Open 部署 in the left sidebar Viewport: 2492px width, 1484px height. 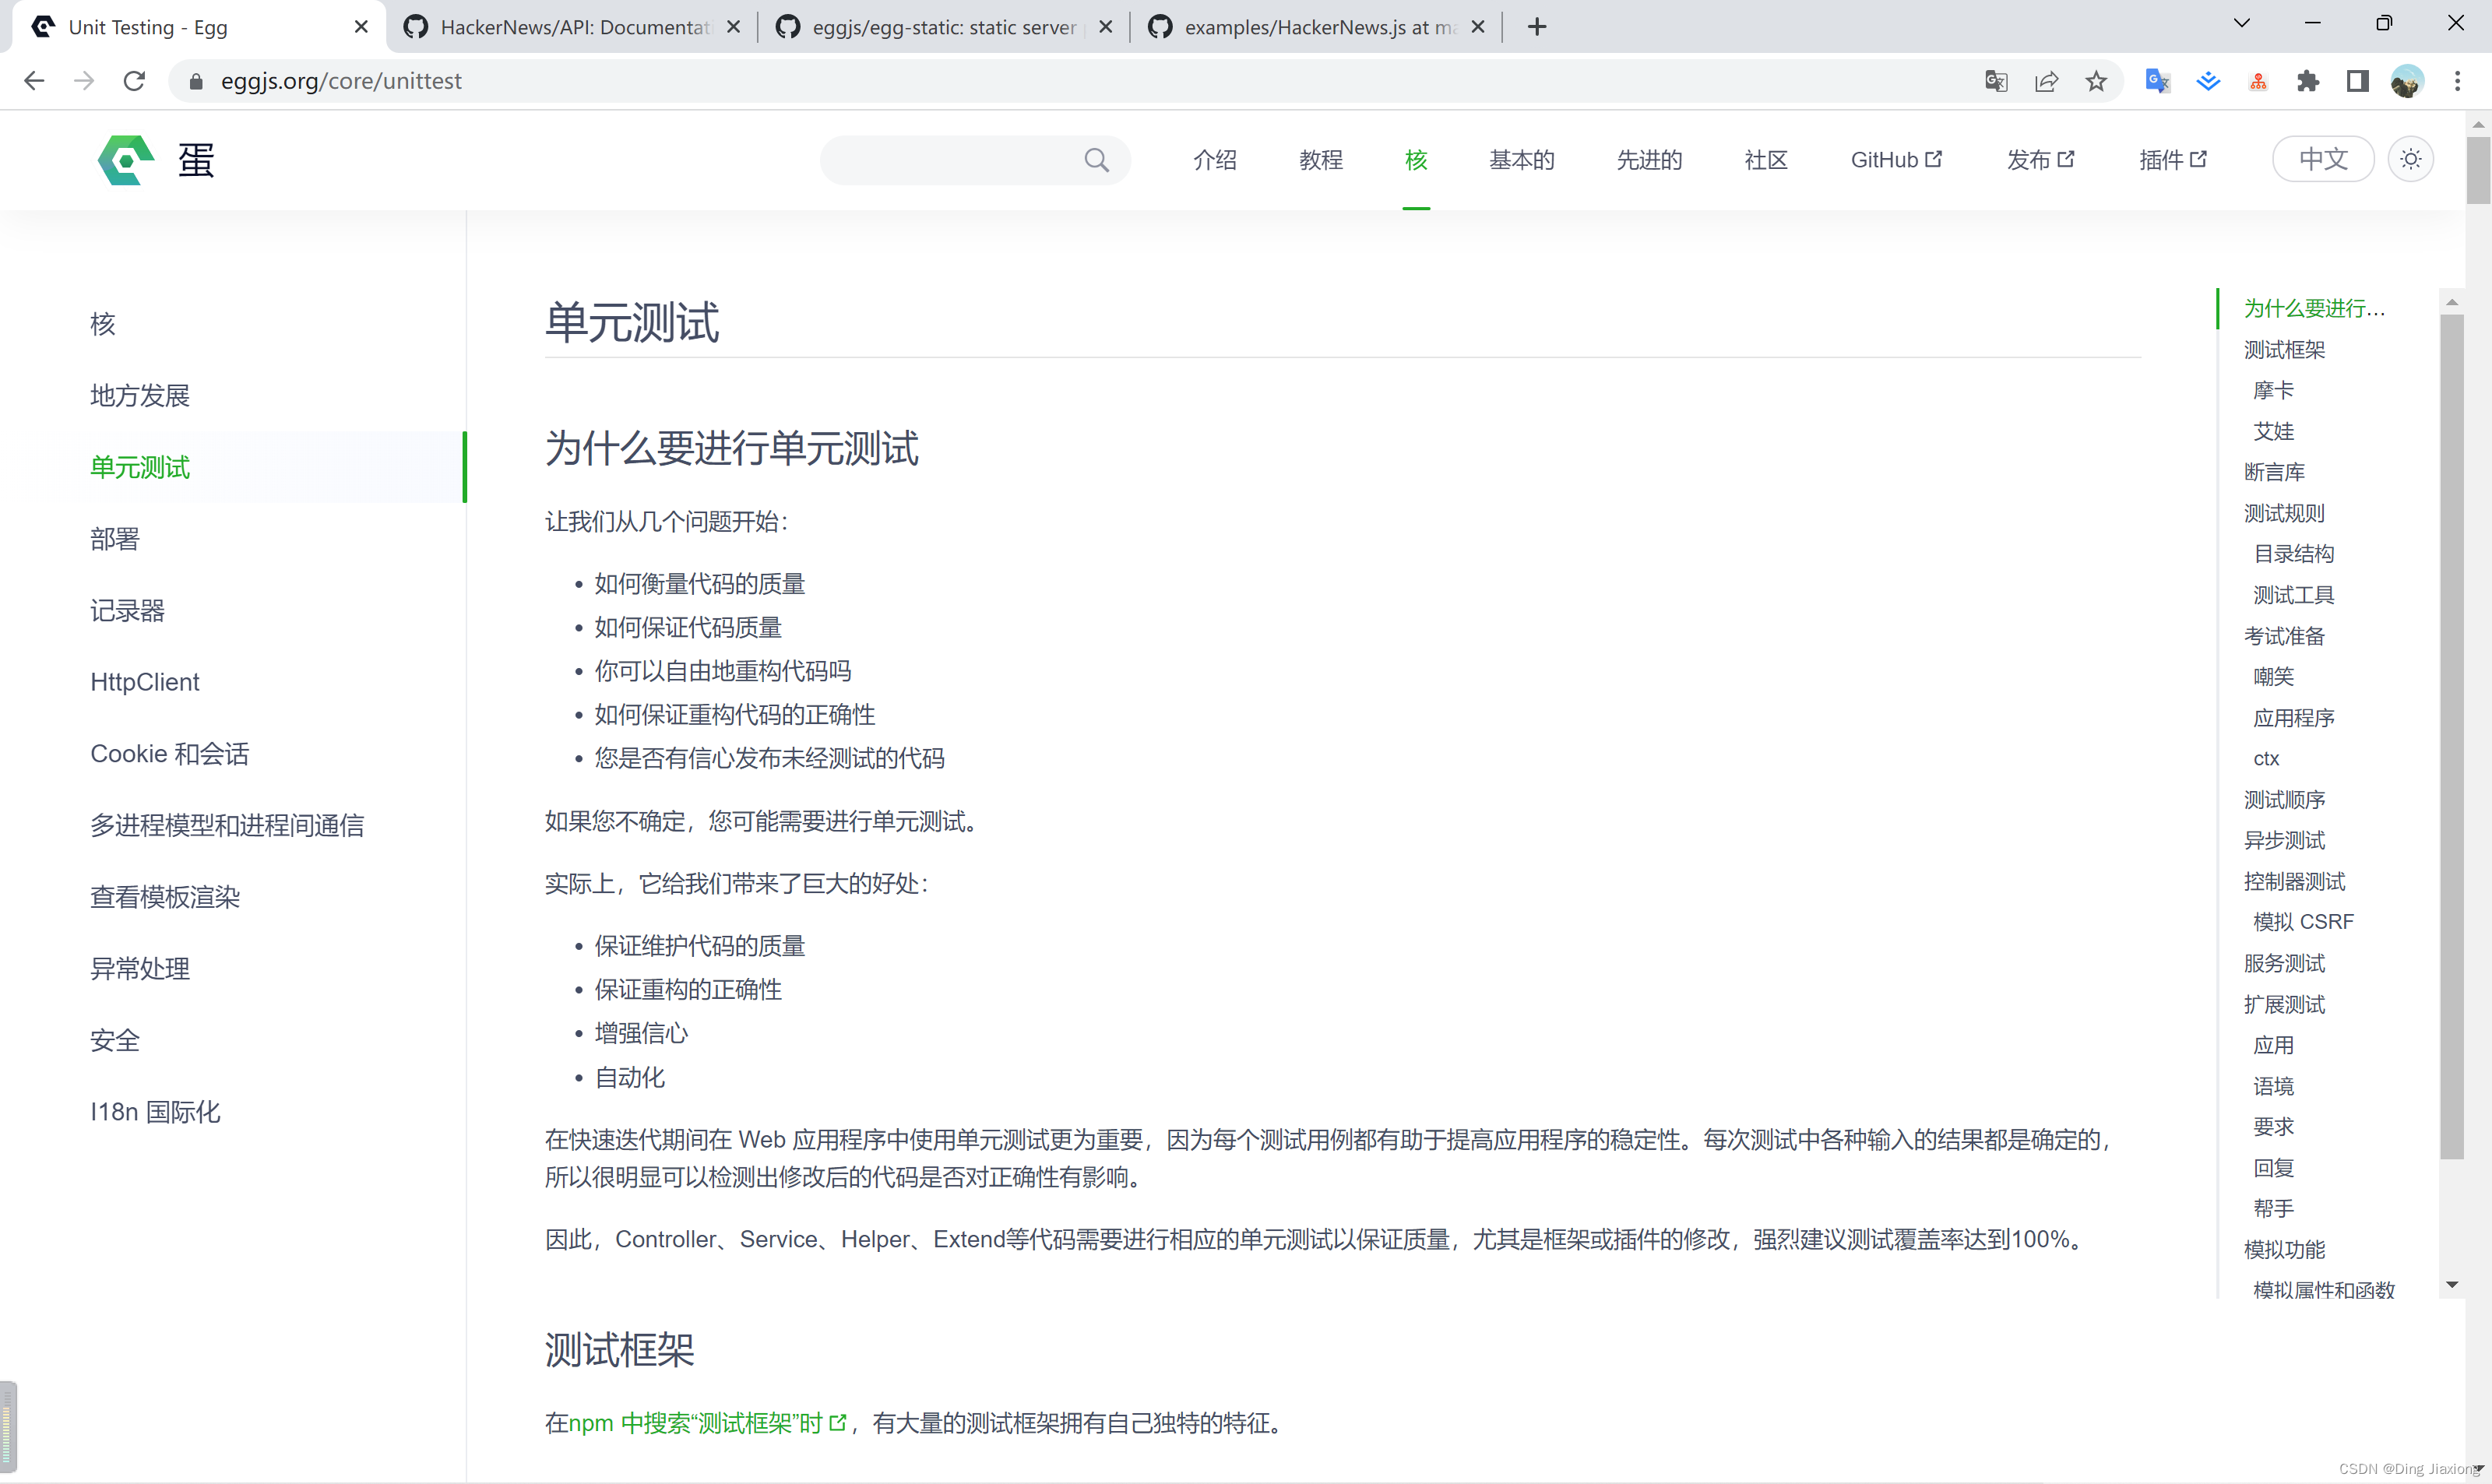click(x=115, y=539)
